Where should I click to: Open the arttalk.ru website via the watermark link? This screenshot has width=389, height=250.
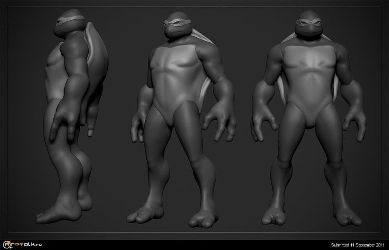tap(23, 245)
